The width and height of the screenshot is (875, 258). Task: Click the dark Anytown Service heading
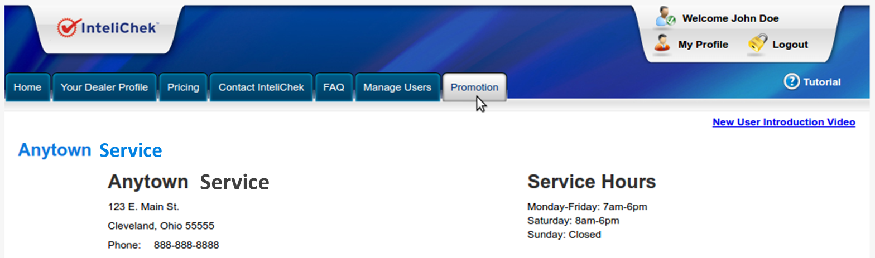(189, 182)
